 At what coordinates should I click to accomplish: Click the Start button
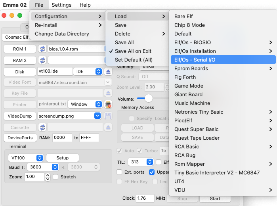[x=215, y=199]
